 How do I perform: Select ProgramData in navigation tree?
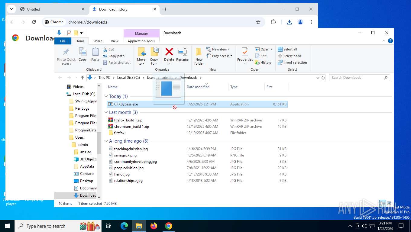(86, 130)
